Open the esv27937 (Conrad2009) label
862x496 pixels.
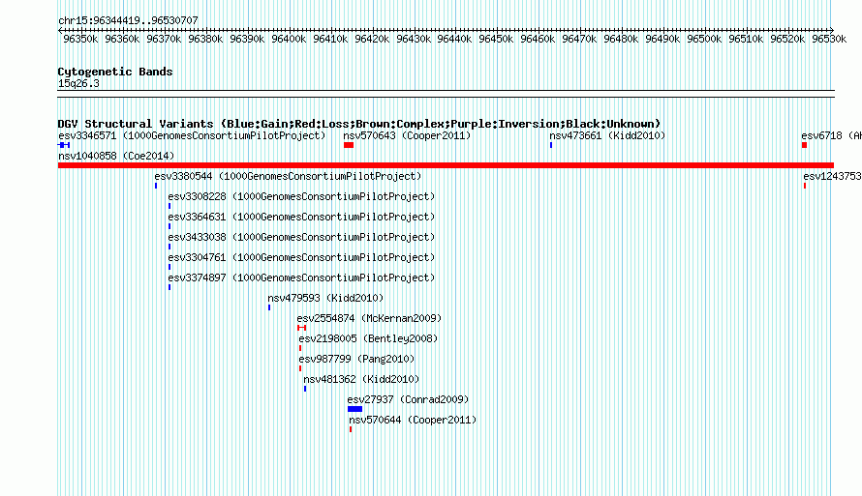click(408, 399)
